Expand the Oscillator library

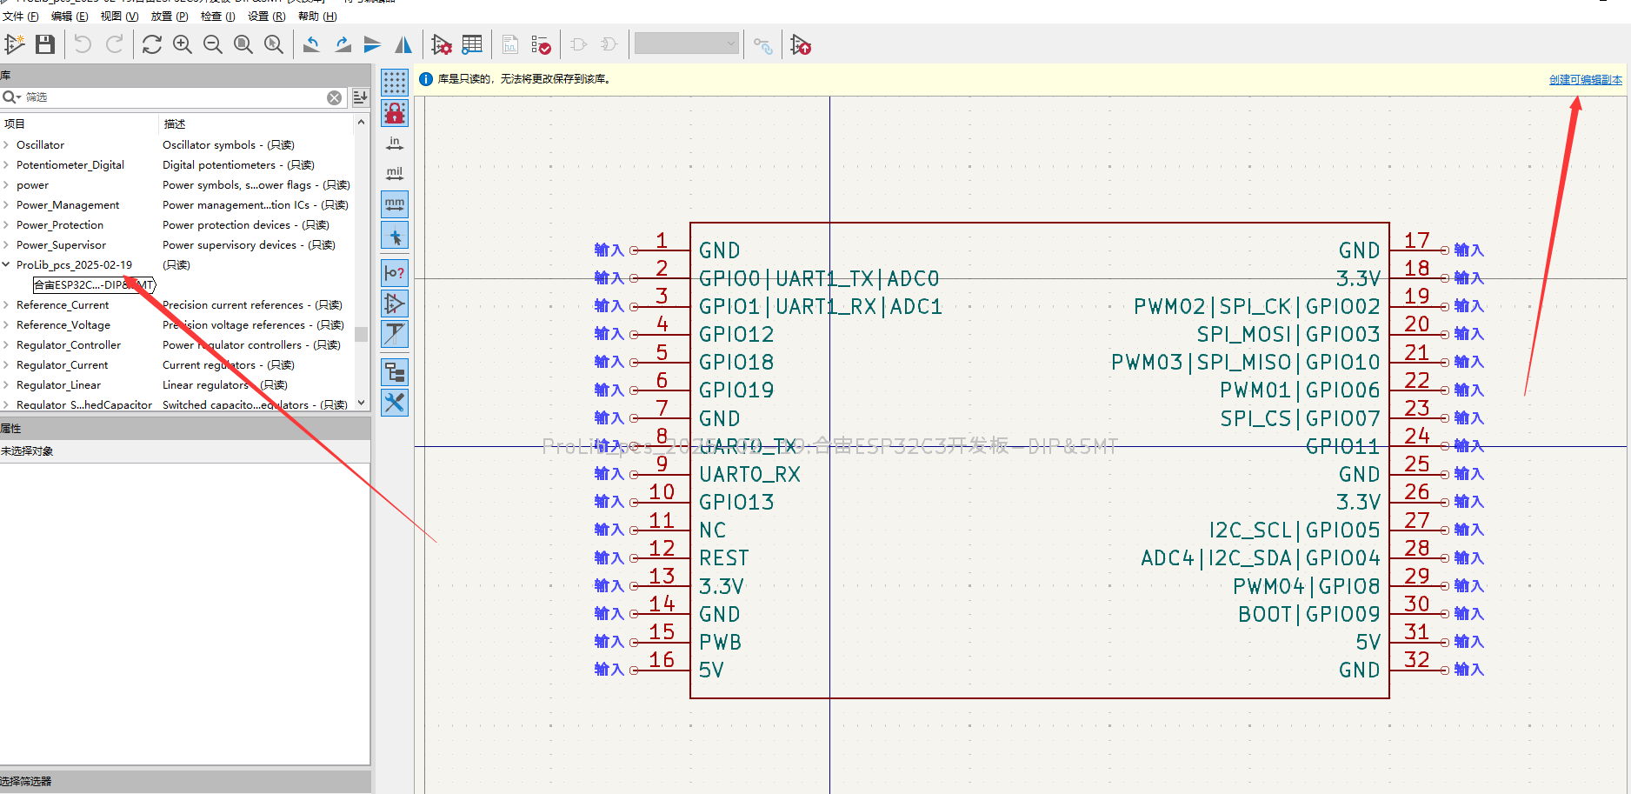[6, 145]
